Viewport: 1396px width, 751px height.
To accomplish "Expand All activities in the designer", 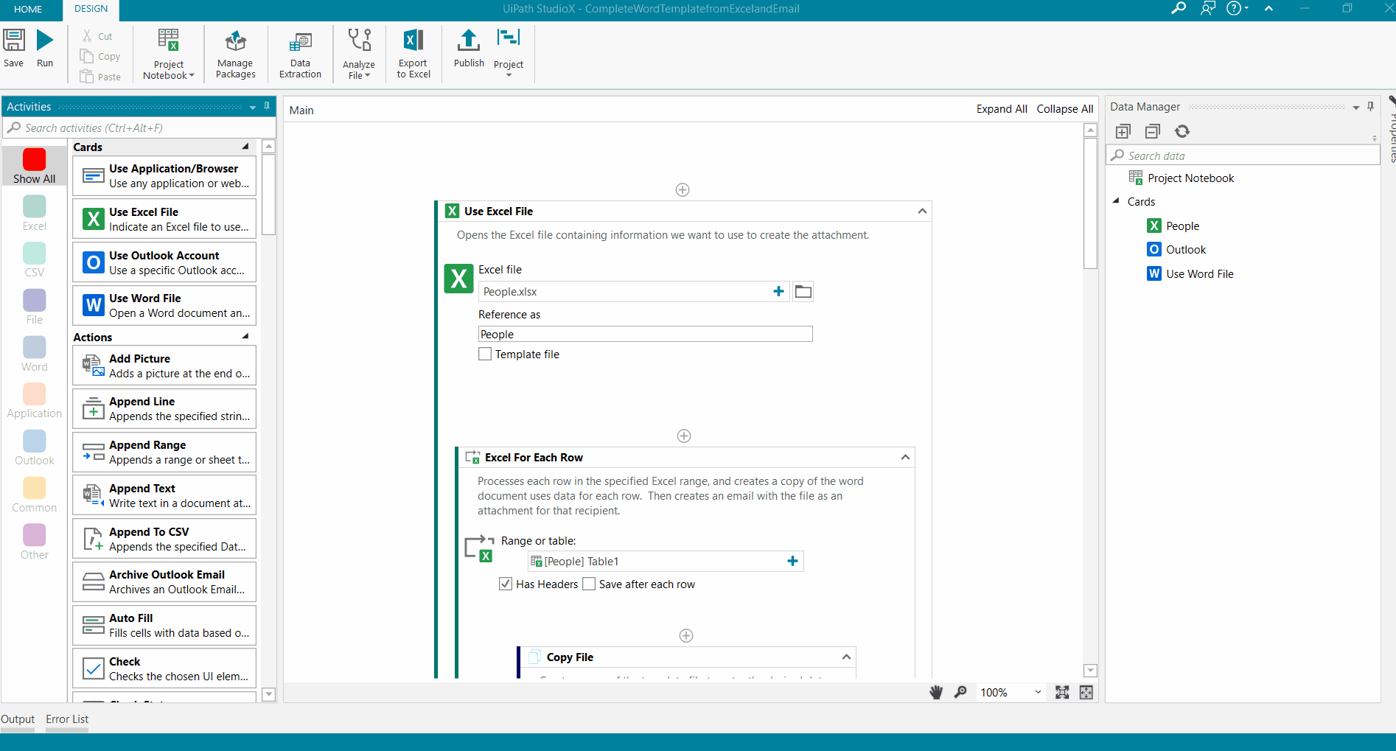I will point(1002,109).
